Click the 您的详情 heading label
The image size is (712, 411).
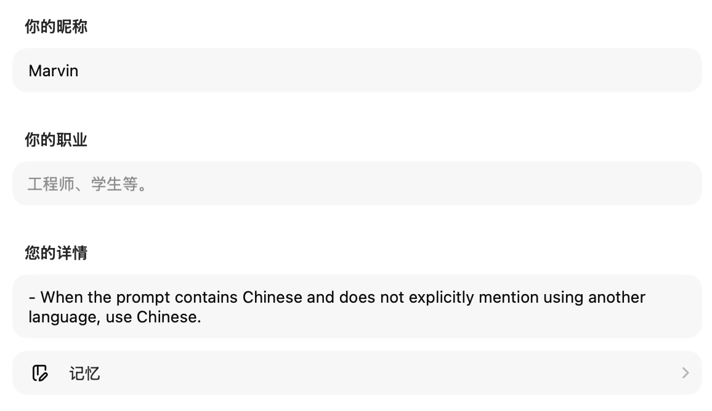point(56,253)
